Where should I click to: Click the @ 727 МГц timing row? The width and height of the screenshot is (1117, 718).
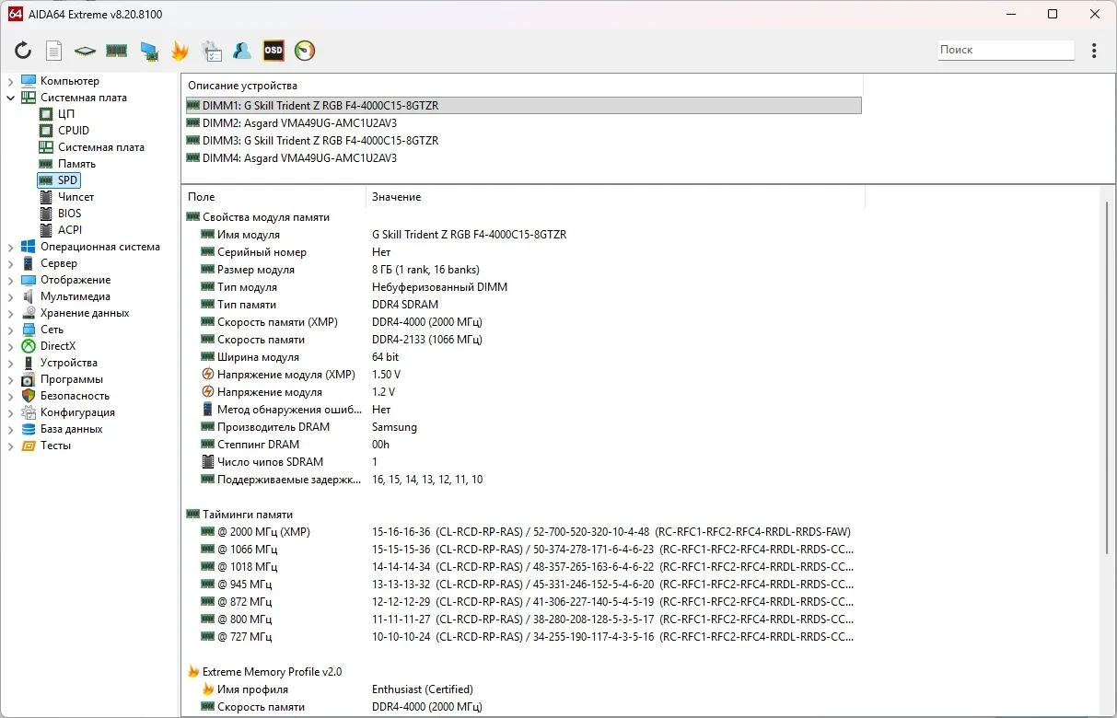523,637
